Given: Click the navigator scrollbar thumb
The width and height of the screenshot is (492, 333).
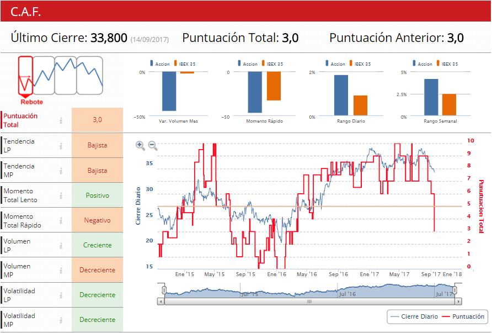Looking at the screenshot, I should (309, 302).
